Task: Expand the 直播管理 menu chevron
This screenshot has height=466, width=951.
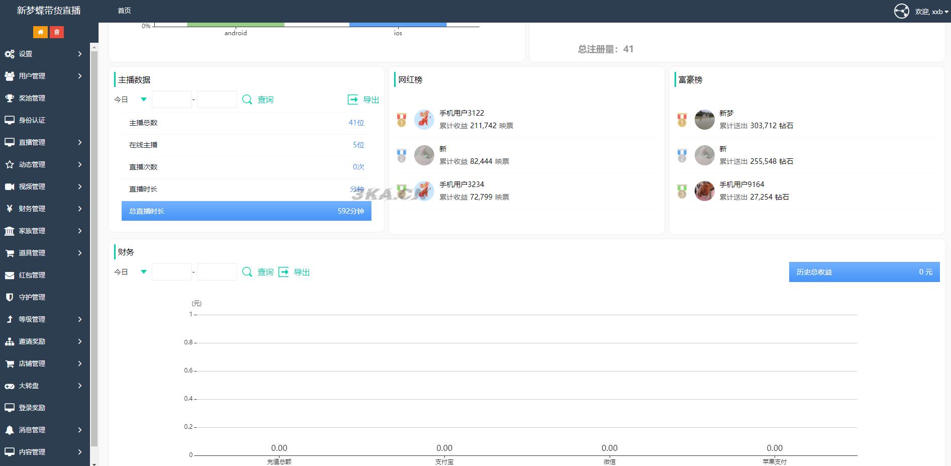Action: (x=80, y=142)
